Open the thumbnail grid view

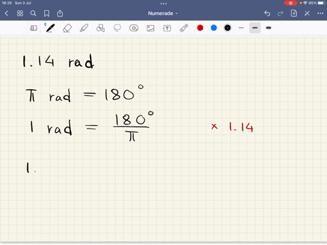click(x=20, y=14)
